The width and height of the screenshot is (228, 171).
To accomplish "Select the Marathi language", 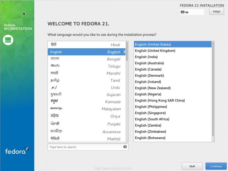I will pos(87,73).
